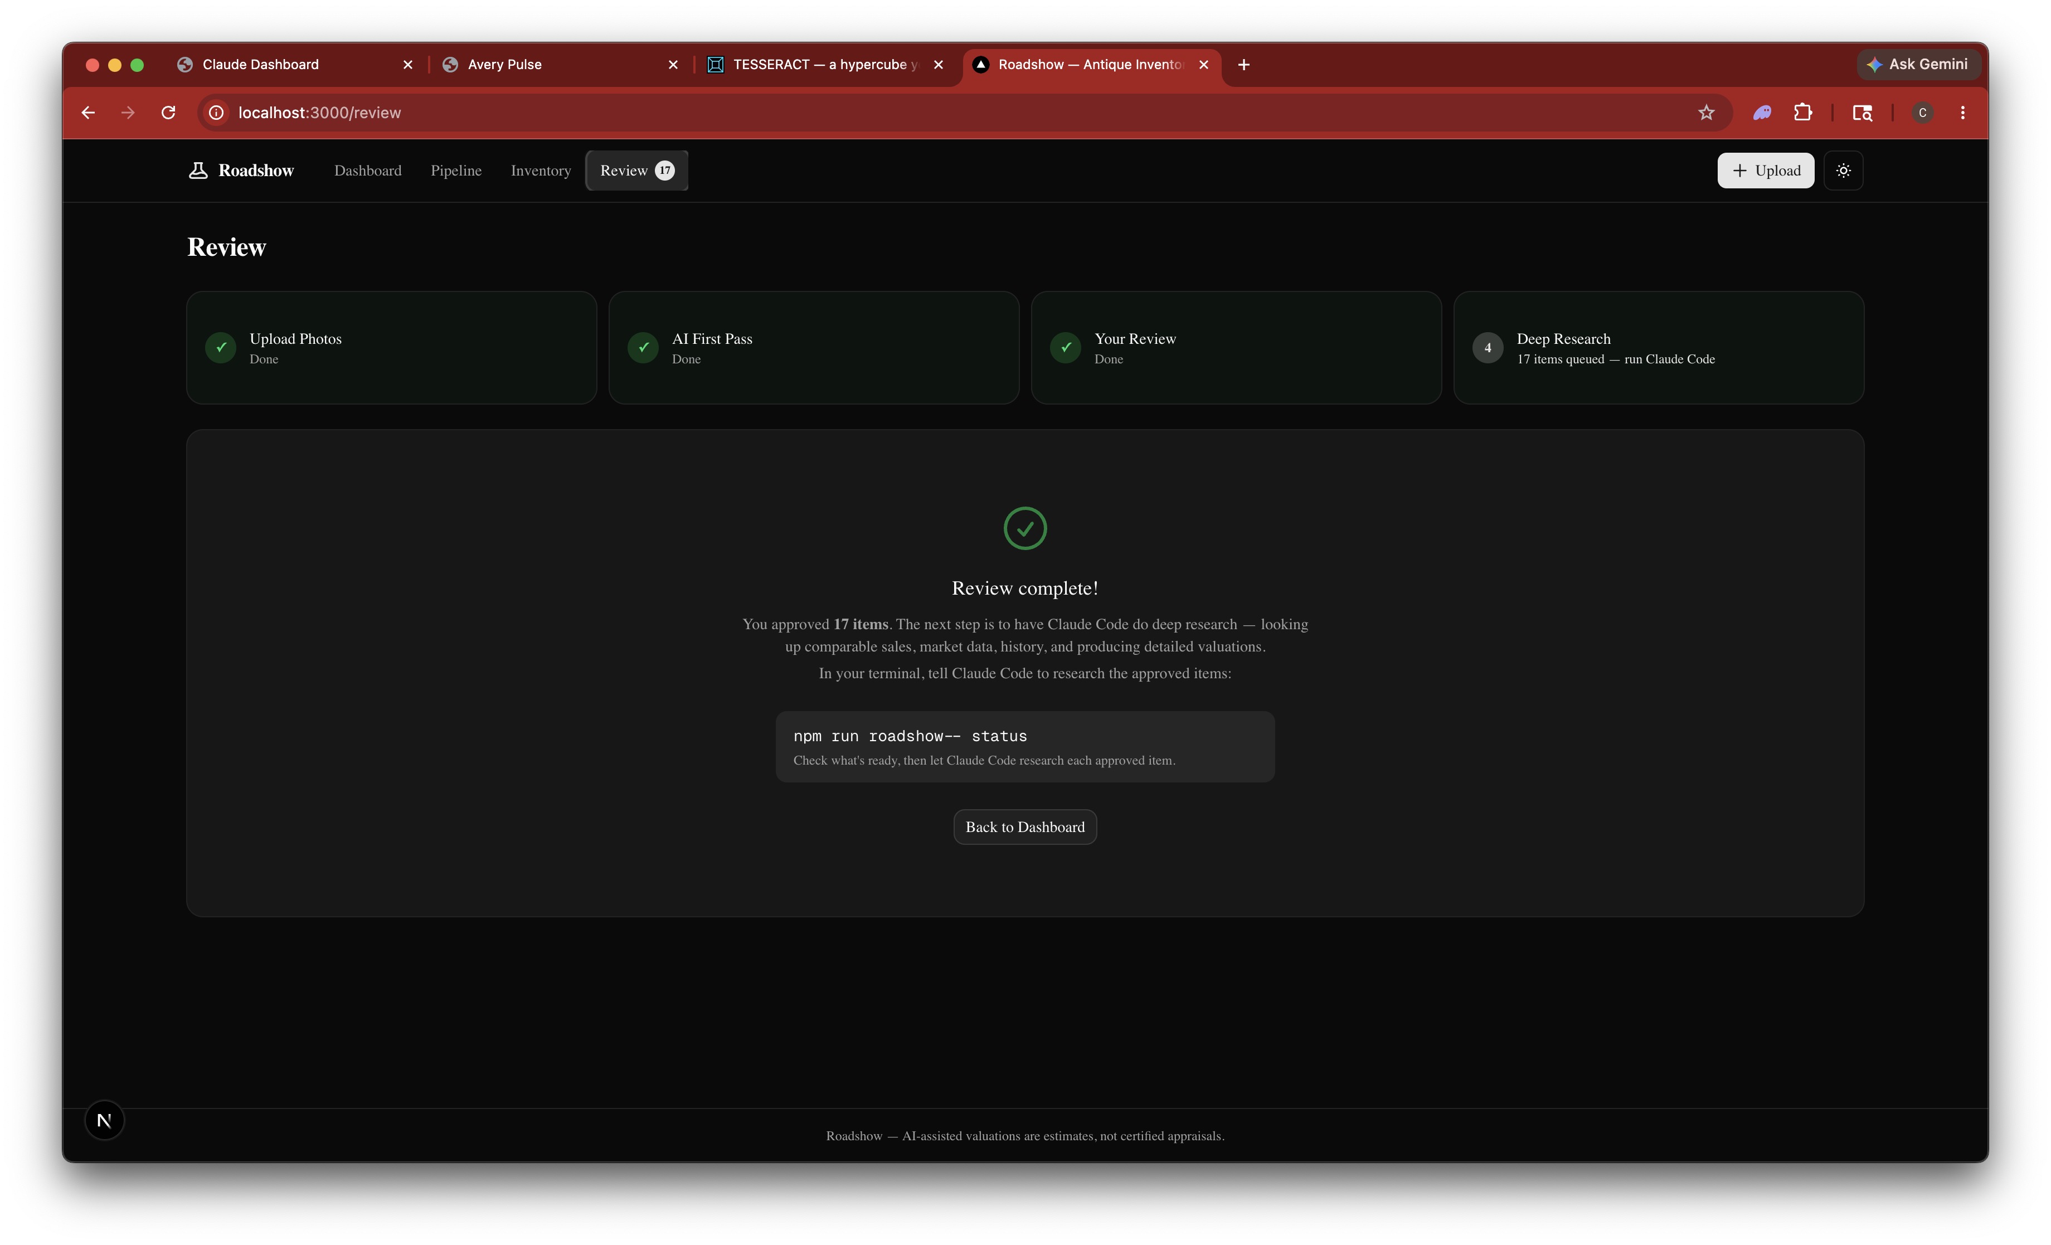
Task: Open the tab search icon in toolbar
Action: tap(1862, 113)
